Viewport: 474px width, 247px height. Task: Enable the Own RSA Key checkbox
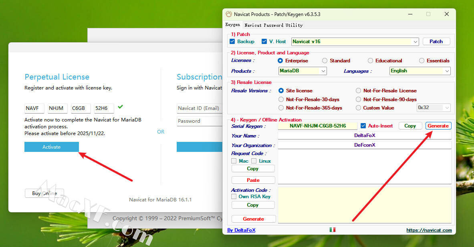pos(234,197)
